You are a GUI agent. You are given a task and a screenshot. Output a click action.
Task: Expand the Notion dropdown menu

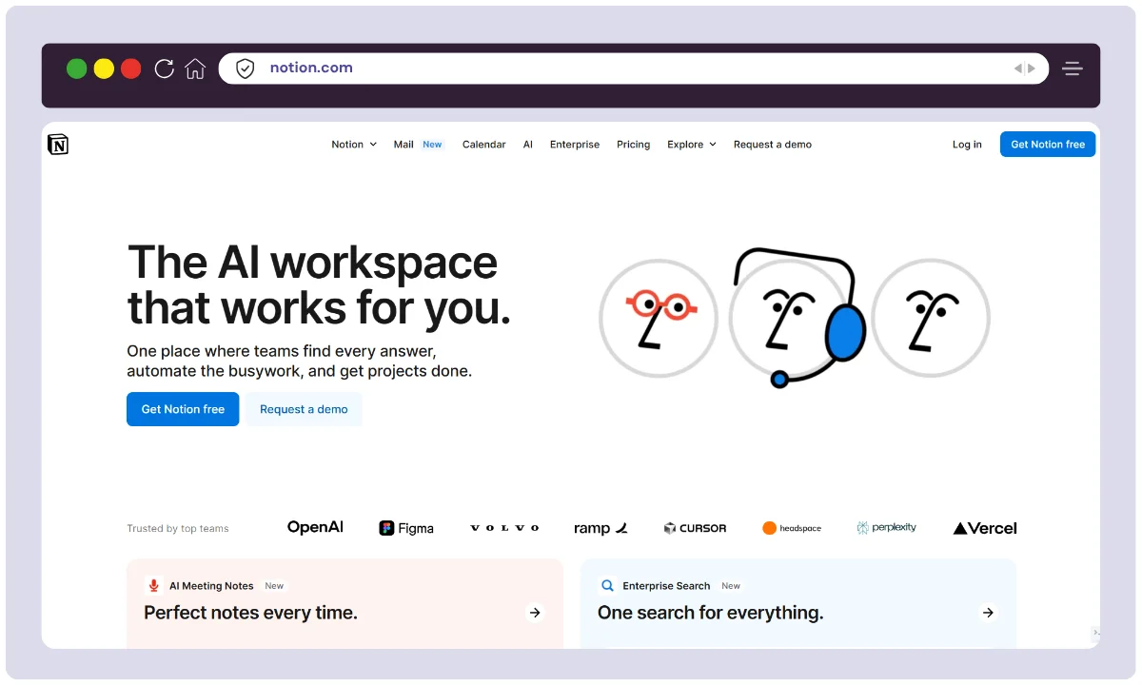click(354, 145)
